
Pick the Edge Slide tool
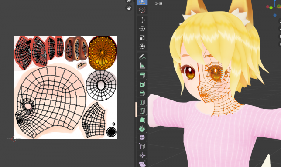coord(143,147)
